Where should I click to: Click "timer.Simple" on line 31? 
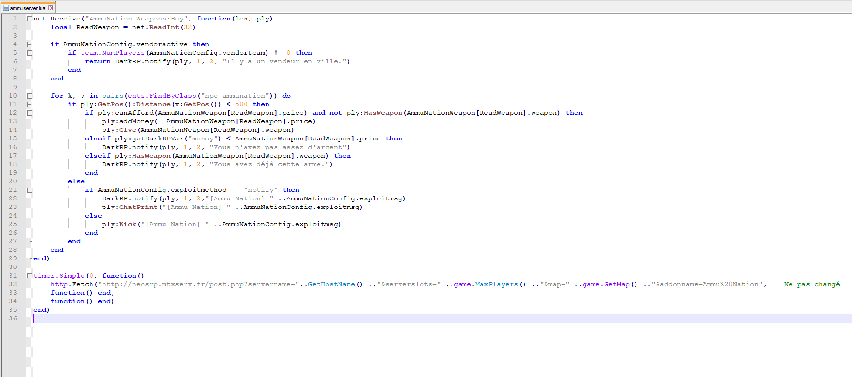[59, 276]
